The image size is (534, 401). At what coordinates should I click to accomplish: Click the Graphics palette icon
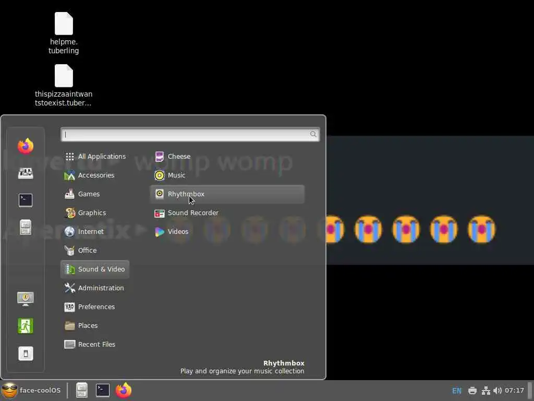coord(70,213)
